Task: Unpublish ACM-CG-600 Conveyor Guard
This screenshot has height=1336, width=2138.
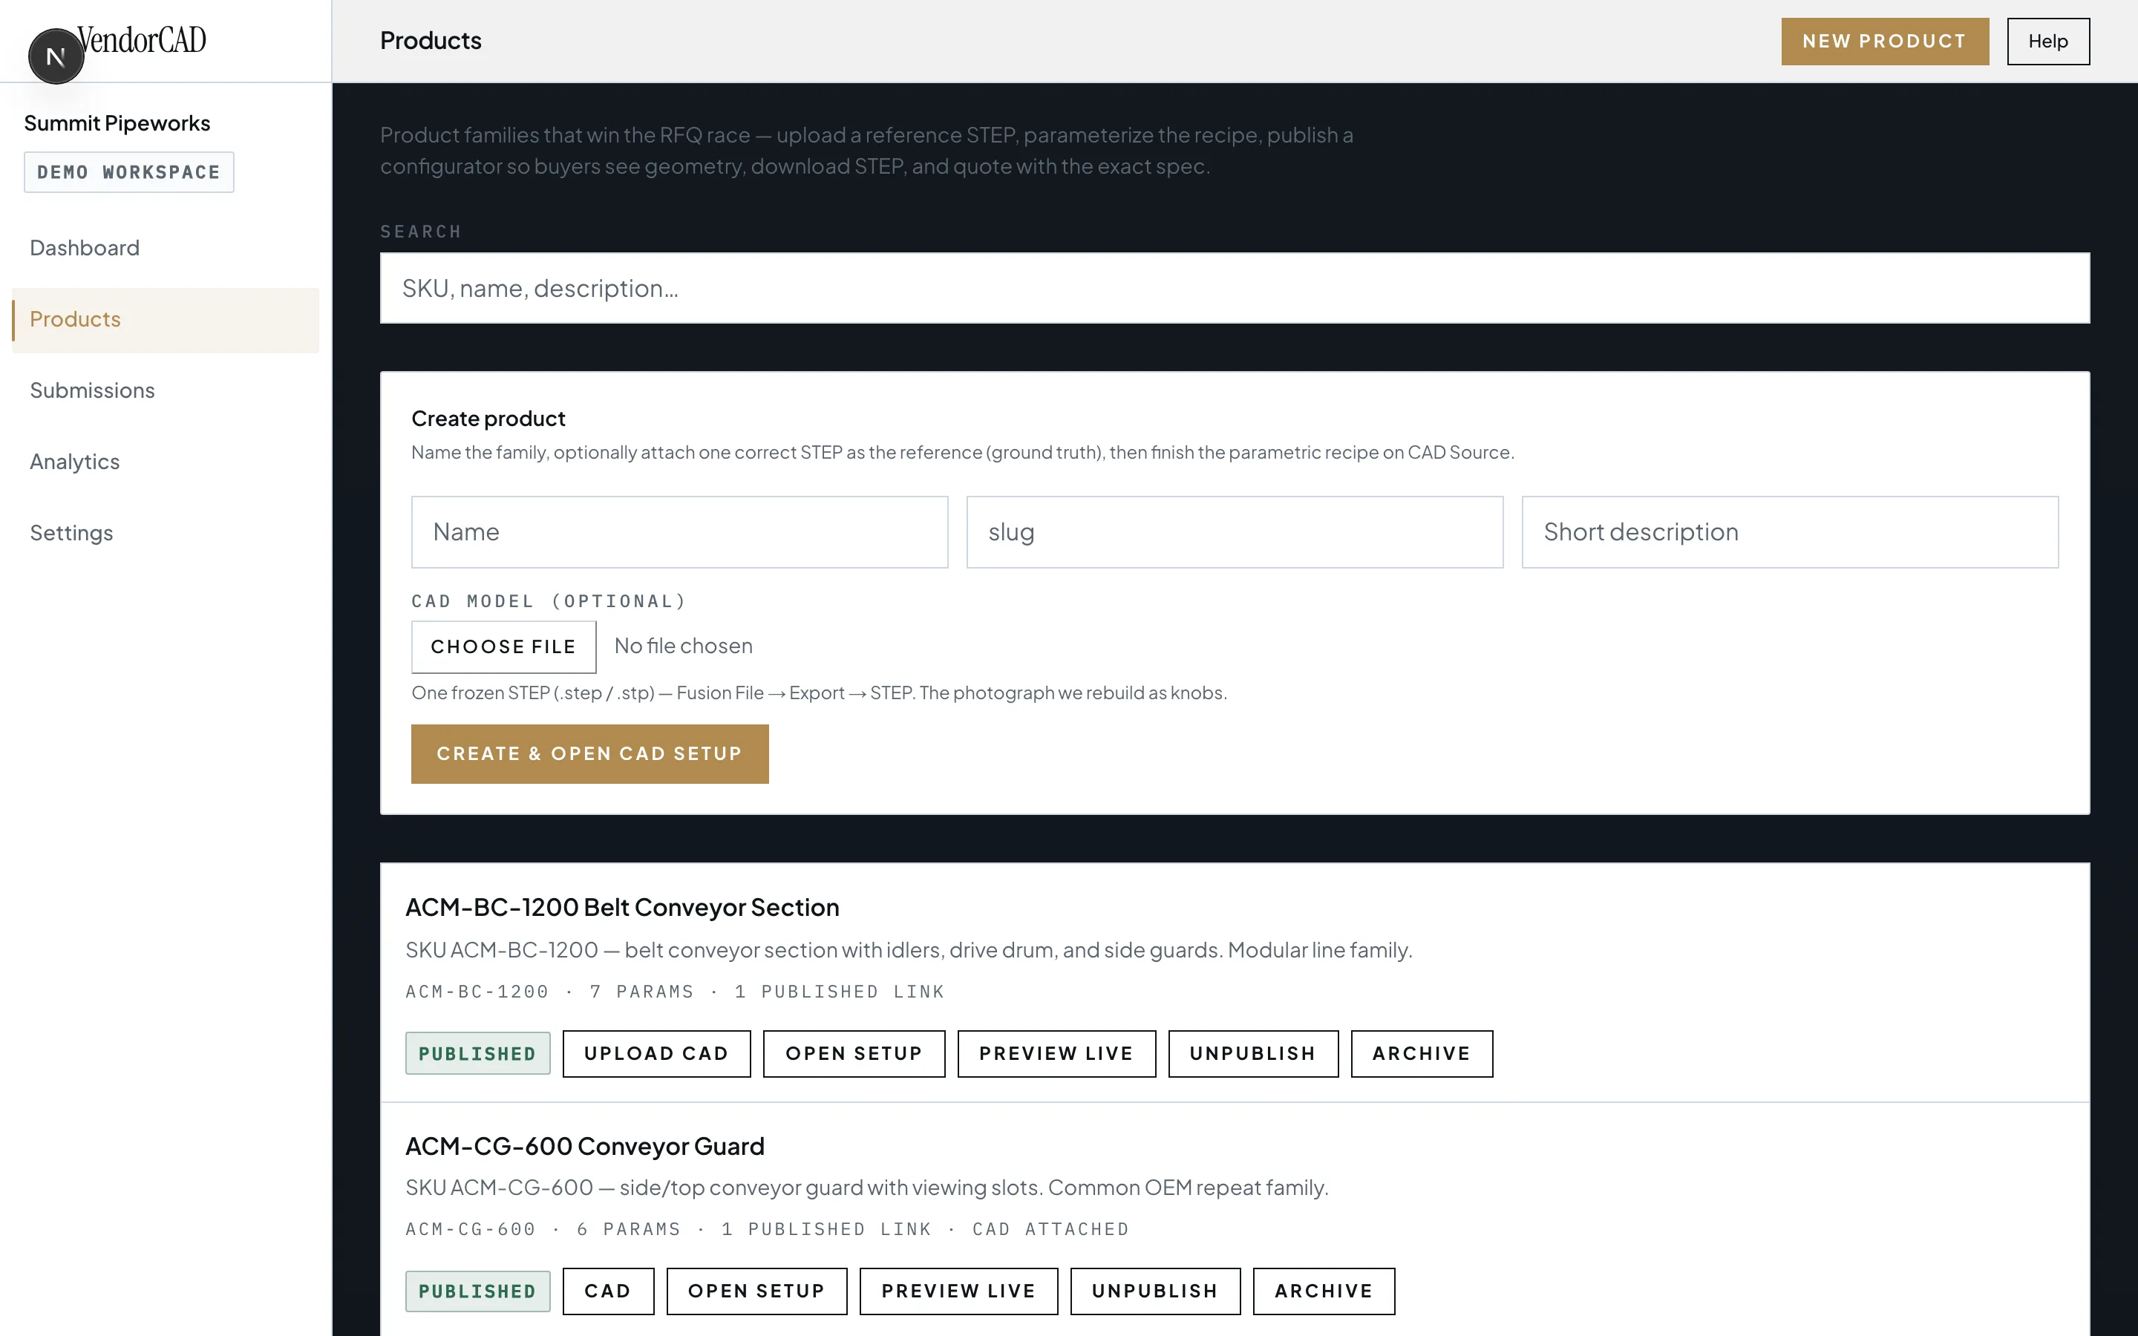Action: [1154, 1291]
